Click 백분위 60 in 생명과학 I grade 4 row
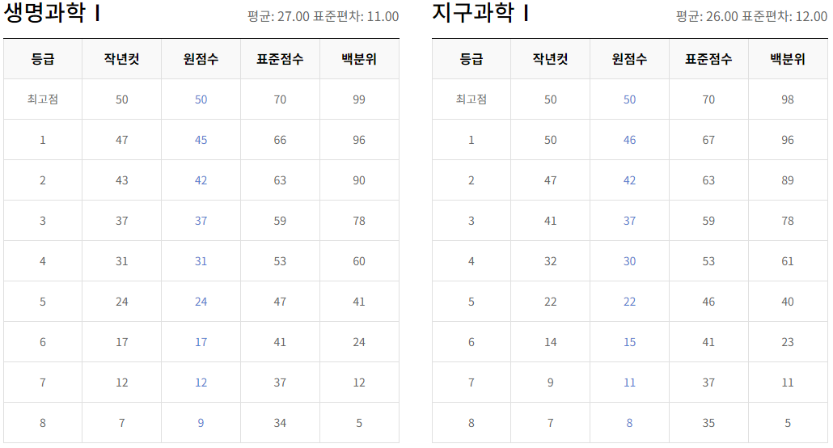Viewport: 833px width, 448px height. (359, 261)
